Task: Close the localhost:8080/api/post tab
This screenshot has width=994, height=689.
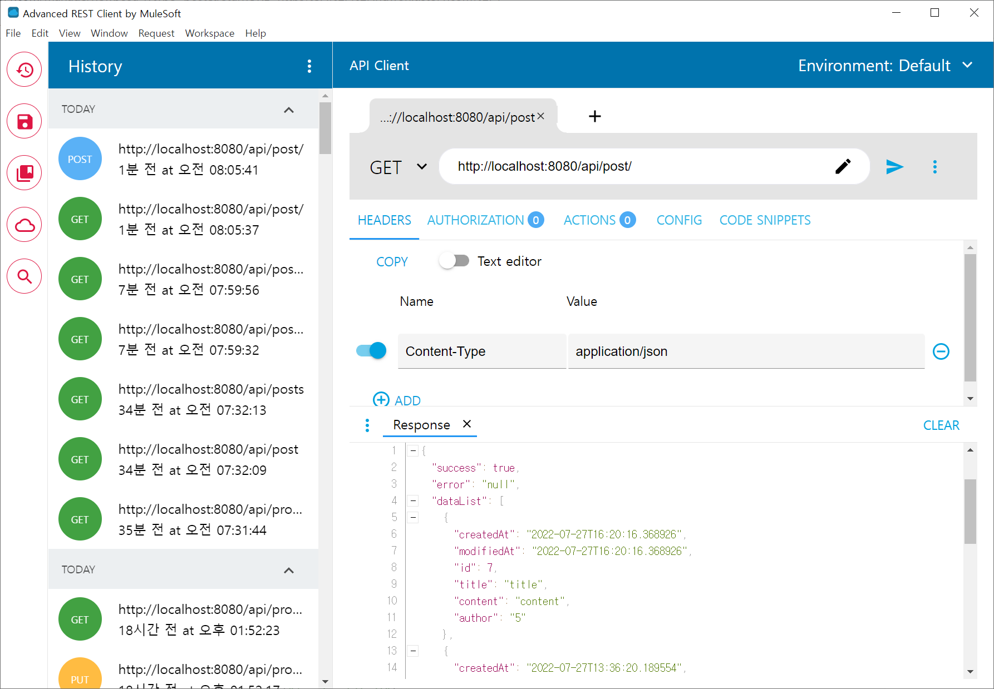Action: tap(541, 116)
